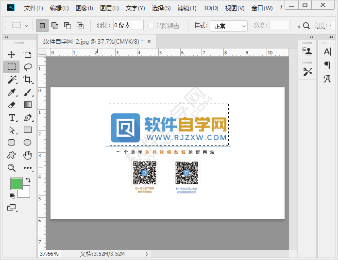Select the Pen tool
338x260 pixels.
(28, 117)
